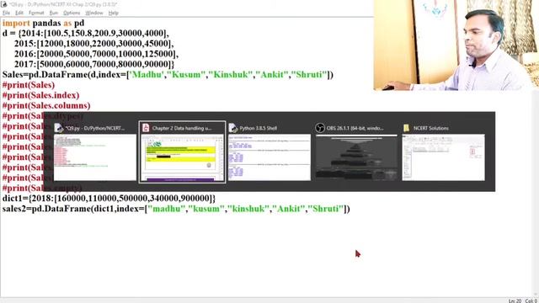The width and height of the screenshot is (539, 303).
Task: Open the Options menu
Action: tap(72, 13)
